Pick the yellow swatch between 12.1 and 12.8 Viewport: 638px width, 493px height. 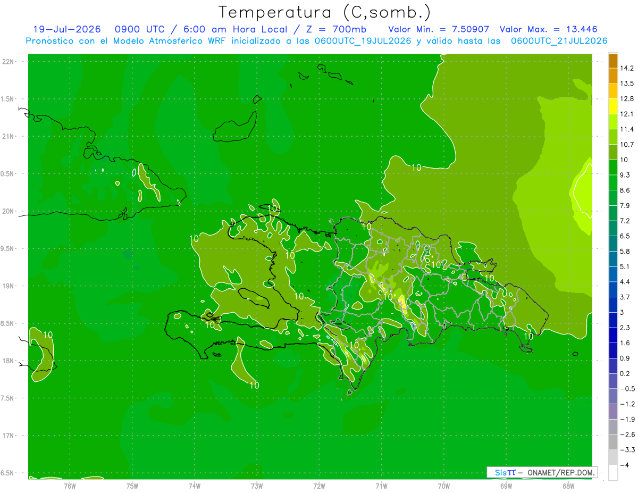point(613,106)
